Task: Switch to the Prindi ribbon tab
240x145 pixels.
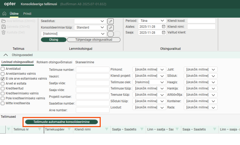Action: click(27, 13)
